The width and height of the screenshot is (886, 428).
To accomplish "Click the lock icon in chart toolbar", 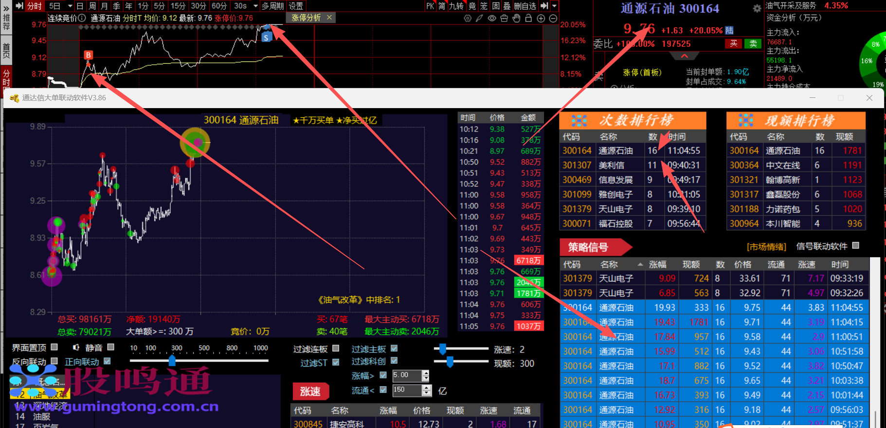I will pos(528,18).
